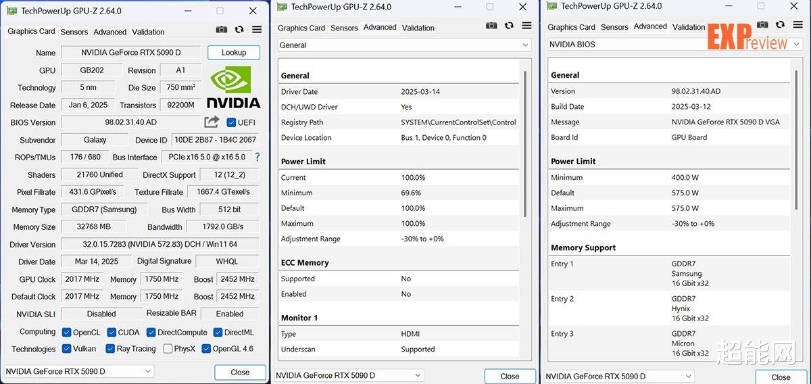Screen dimensions: 811x384
Task: Expand the General category dropdown
Action: (404, 45)
